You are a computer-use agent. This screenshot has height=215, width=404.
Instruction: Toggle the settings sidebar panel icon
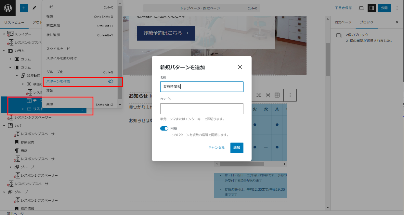(x=371, y=8)
